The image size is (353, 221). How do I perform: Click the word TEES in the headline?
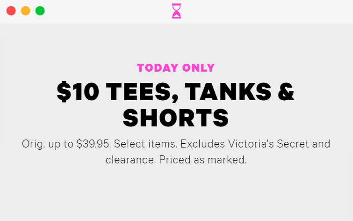pos(142,92)
